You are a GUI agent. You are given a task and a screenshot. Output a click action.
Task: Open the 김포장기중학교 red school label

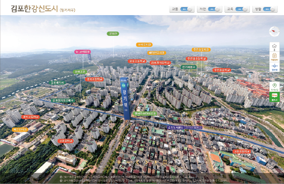click(160, 63)
